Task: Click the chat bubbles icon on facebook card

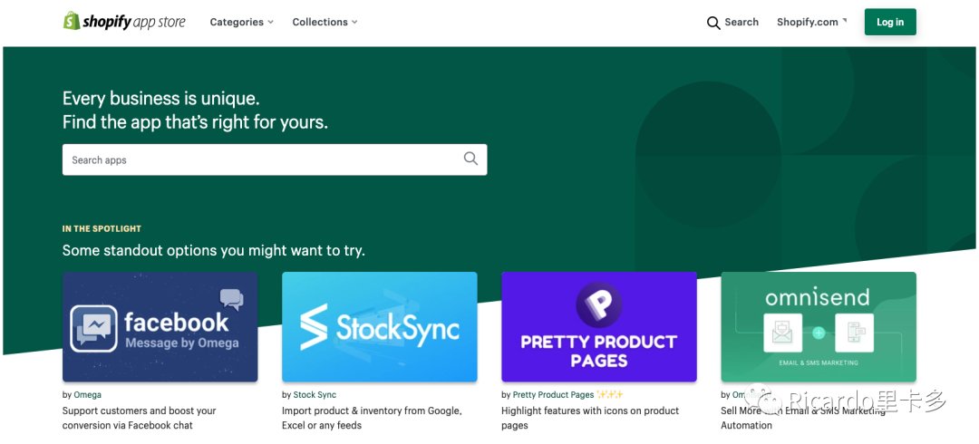Action: click(232, 300)
